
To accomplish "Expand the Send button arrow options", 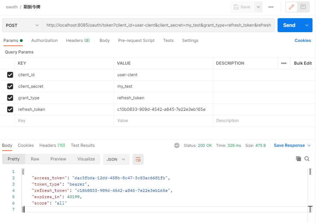I will coord(307,25).
